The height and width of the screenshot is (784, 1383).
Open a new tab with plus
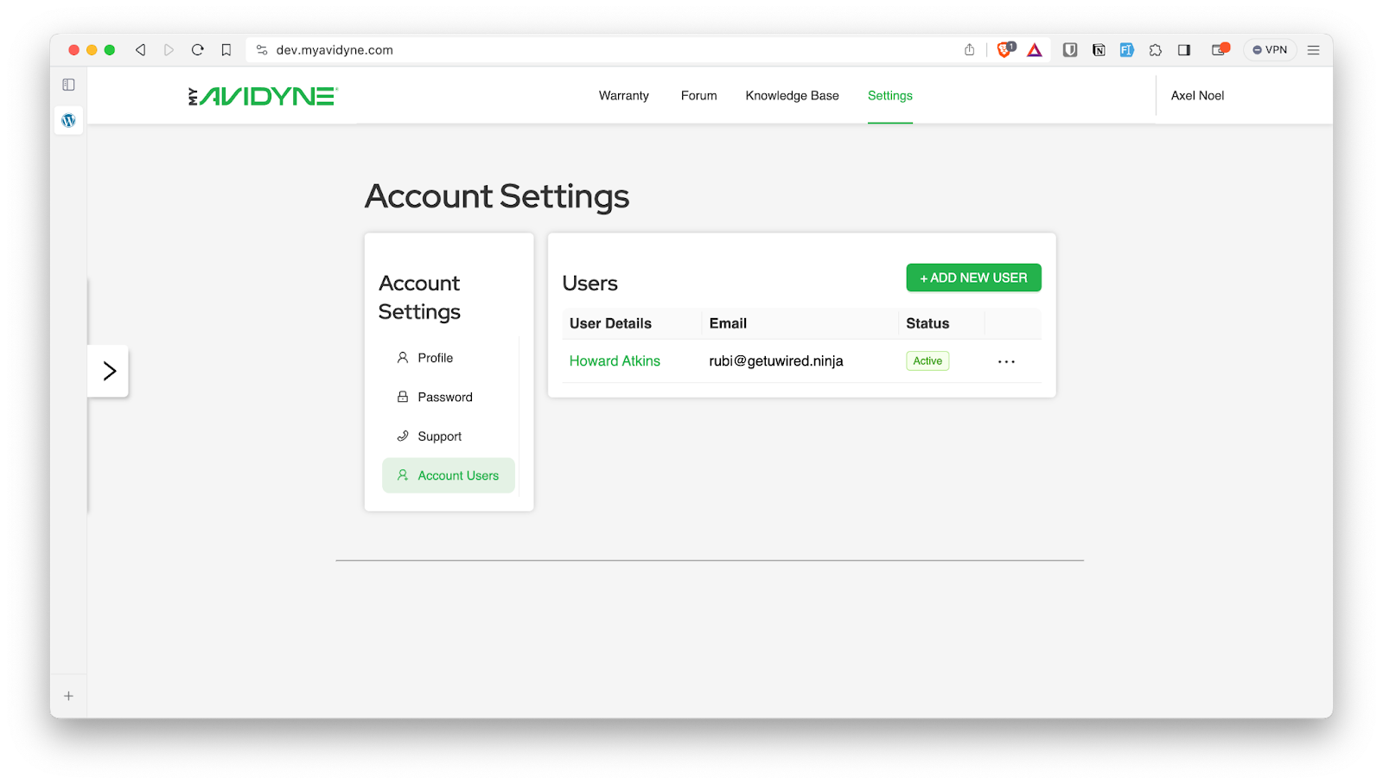[x=68, y=696]
